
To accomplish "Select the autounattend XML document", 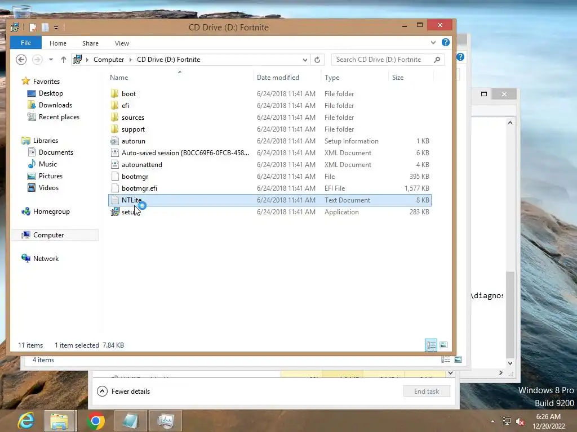I will coord(270,165).
